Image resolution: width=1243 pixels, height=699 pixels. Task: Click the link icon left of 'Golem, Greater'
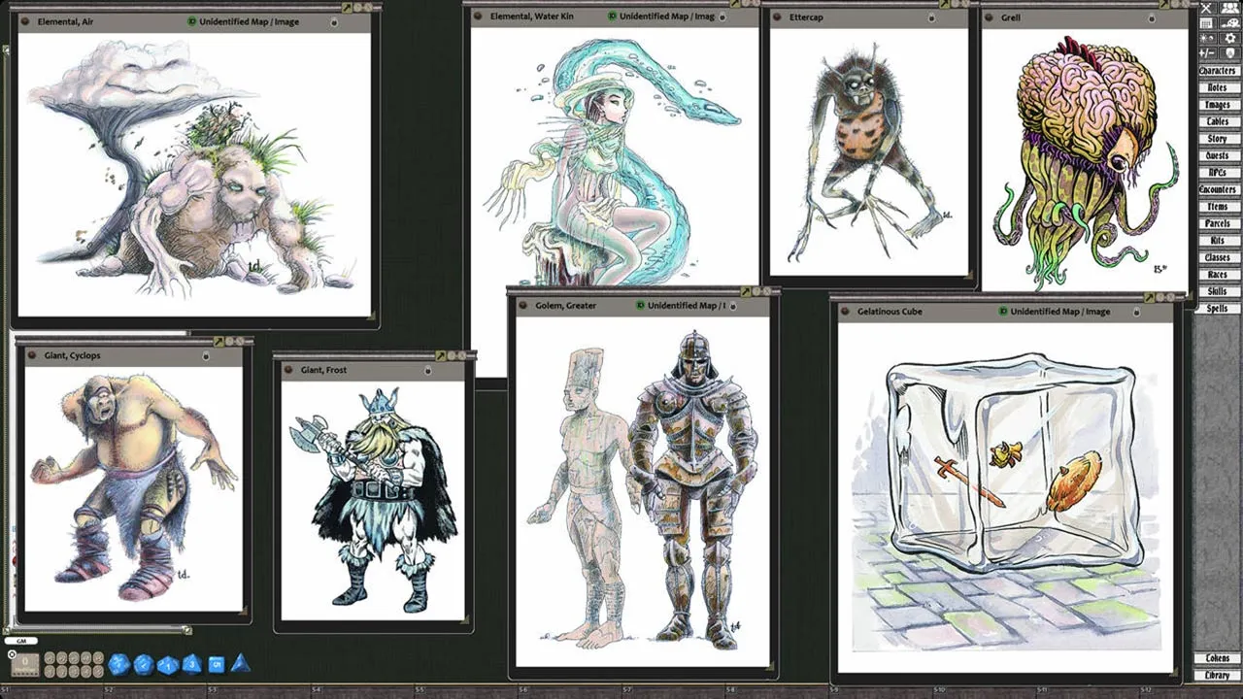pos(524,306)
